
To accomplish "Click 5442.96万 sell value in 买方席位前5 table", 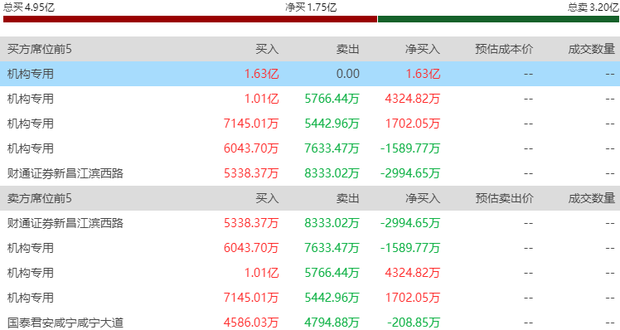I will pos(332,124).
